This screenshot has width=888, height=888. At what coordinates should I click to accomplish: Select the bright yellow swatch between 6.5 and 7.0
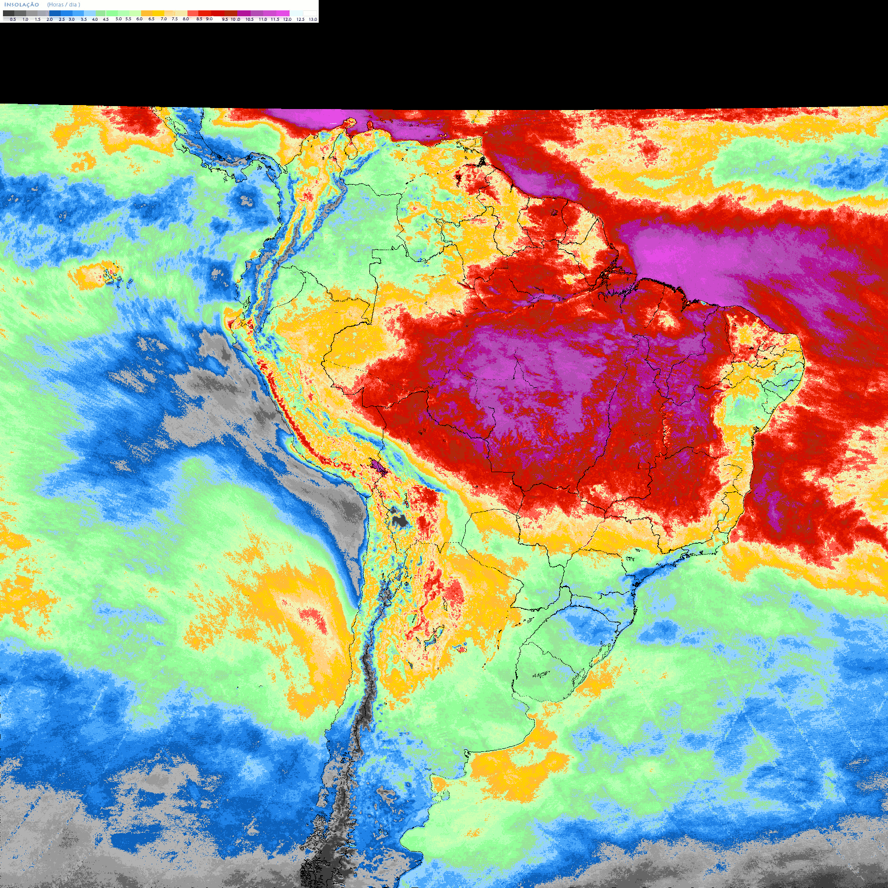[x=158, y=13]
